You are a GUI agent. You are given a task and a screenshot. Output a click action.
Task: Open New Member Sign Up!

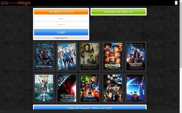119,12
